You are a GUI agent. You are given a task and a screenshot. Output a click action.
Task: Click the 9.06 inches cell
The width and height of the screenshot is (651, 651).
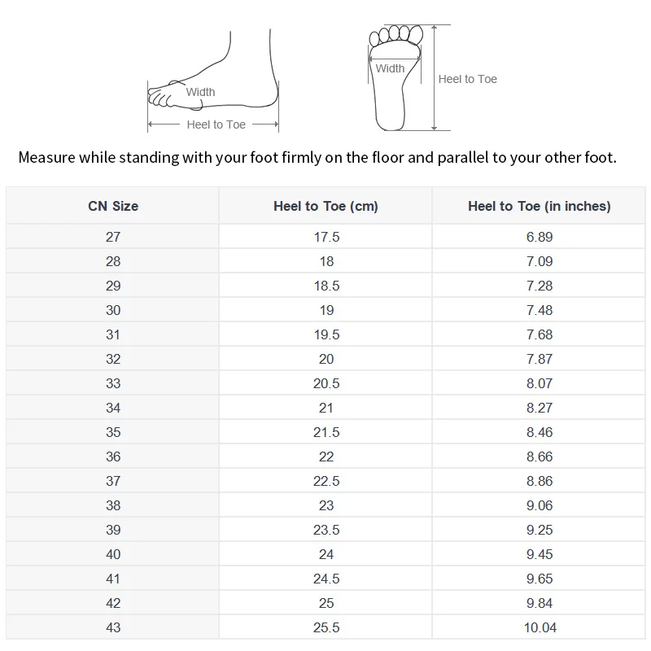tap(539, 505)
